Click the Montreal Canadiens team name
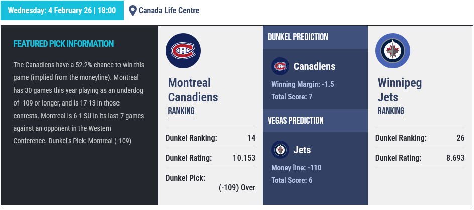The image size is (474, 210). (193, 90)
